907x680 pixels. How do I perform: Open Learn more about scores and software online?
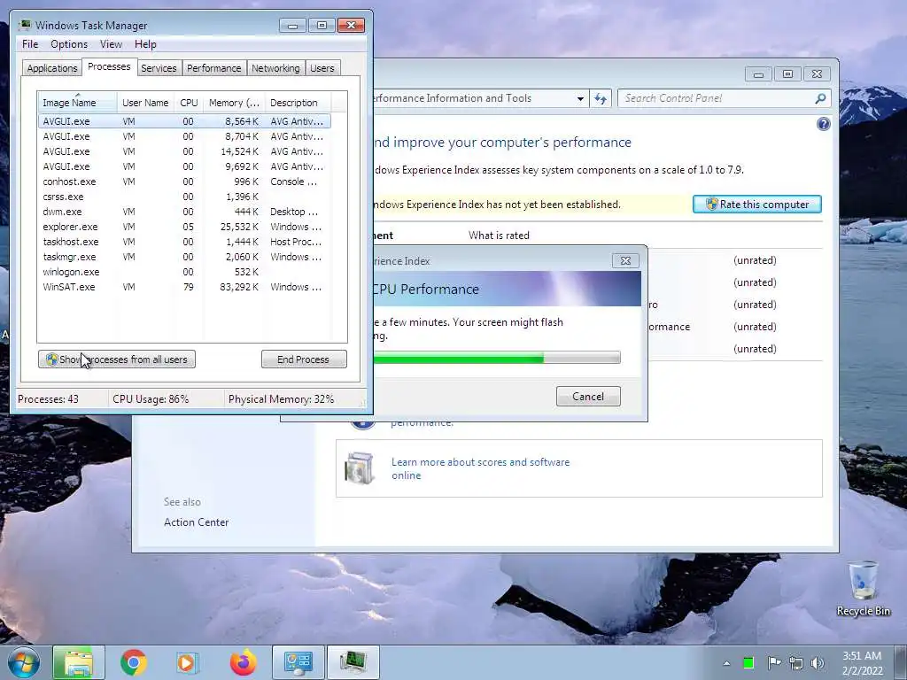tap(480, 468)
